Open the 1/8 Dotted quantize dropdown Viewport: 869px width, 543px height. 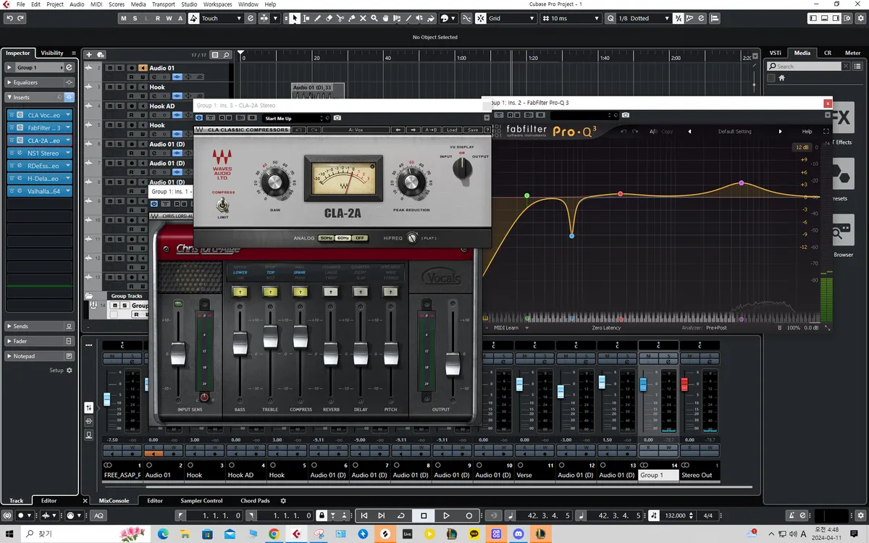(645, 18)
